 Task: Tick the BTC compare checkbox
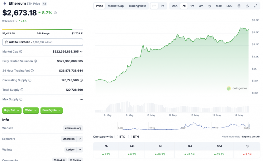[116, 137]
